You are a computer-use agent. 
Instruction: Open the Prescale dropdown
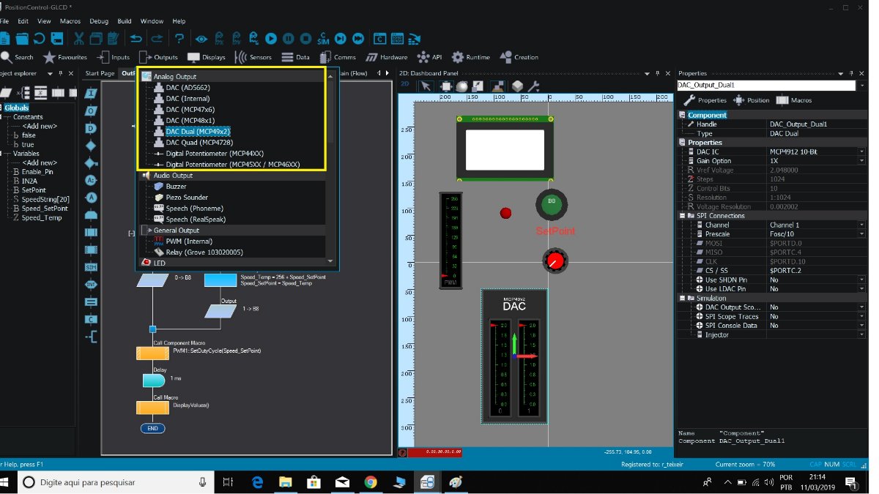[x=861, y=234]
